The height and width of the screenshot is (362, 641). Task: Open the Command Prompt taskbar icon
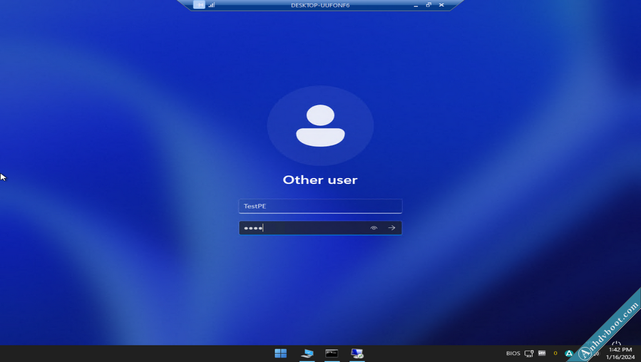332,353
